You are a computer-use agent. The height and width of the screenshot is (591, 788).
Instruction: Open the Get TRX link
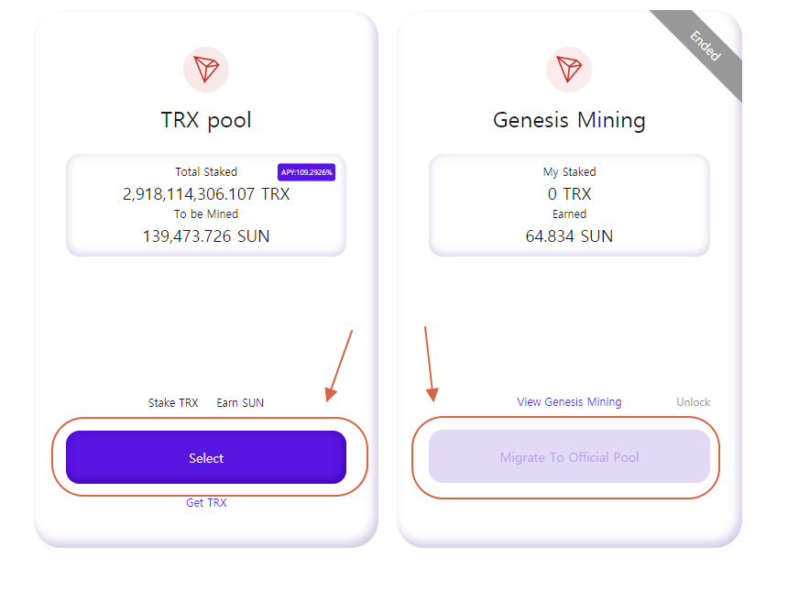pyautogui.click(x=206, y=503)
